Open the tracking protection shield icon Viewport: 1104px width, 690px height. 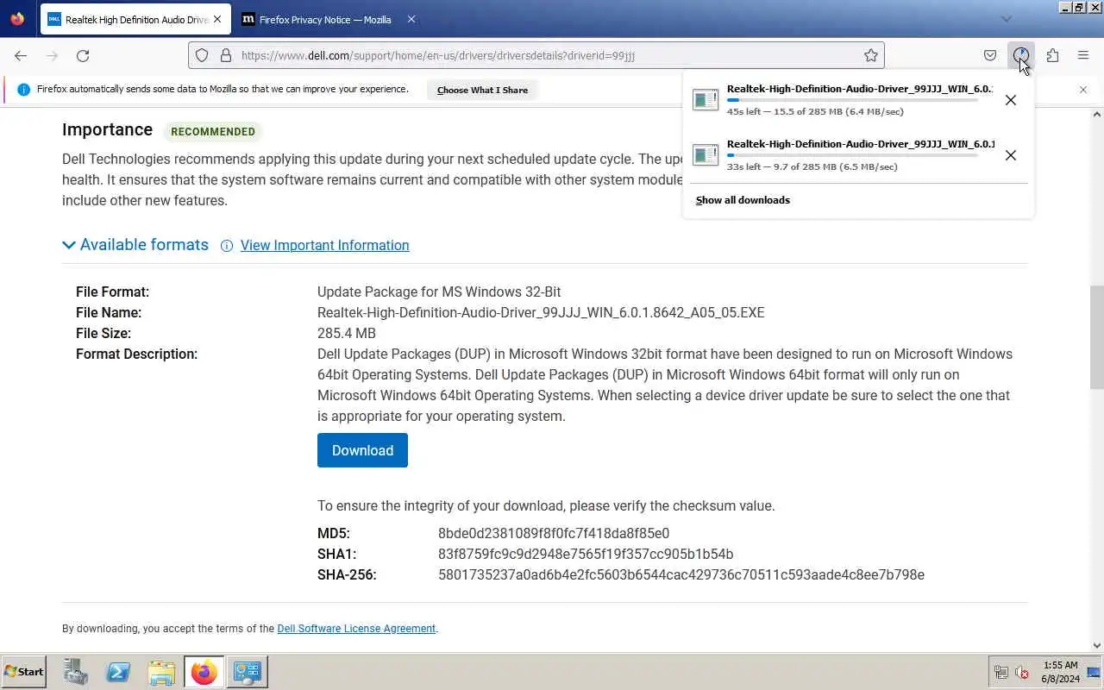pyautogui.click(x=202, y=55)
